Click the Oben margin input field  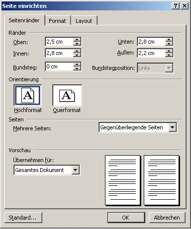coord(59,42)
